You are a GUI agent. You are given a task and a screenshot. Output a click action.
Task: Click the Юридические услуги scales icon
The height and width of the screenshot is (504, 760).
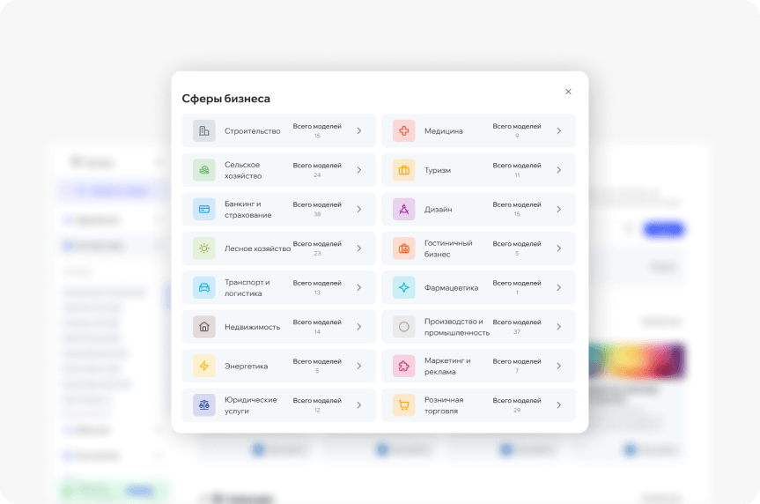[204, 405]
